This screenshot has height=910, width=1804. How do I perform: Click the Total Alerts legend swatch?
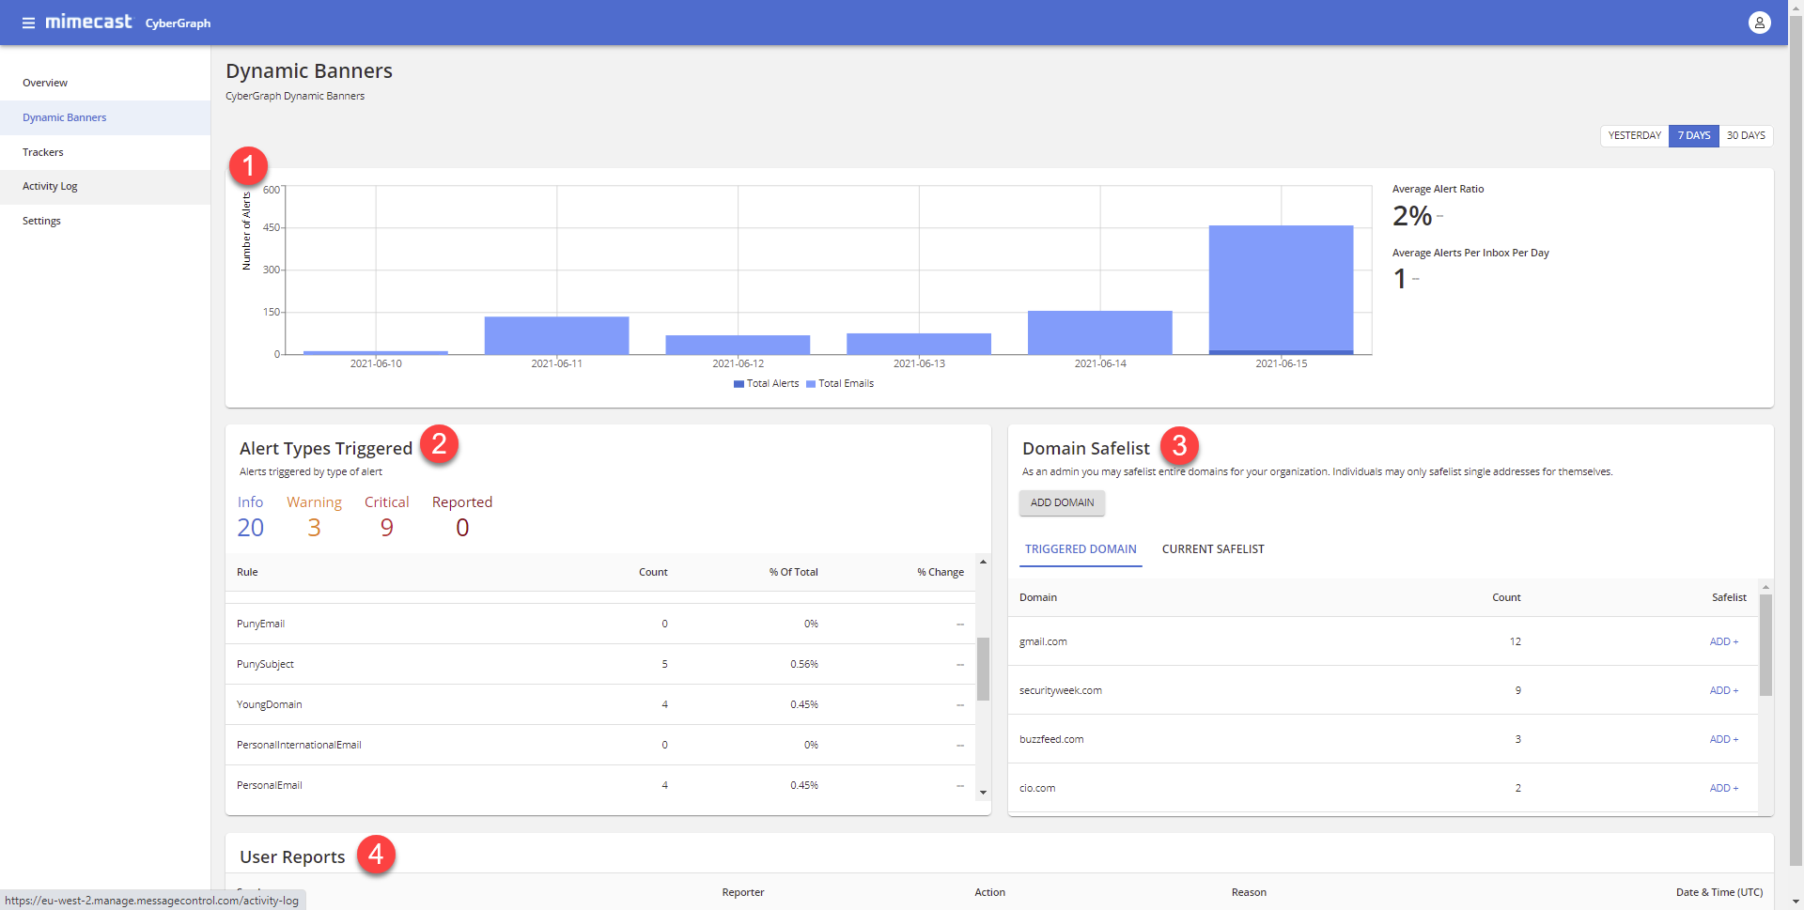[x=739, y=383]
